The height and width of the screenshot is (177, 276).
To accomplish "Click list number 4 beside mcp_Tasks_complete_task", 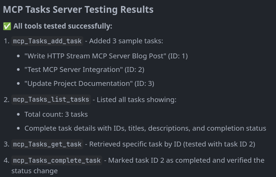I will (x=6, y=160).
